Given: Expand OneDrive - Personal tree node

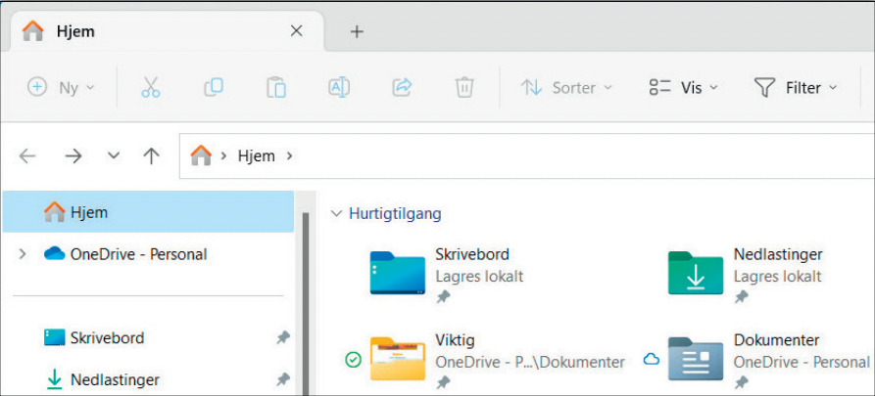Looking at the screenshot, I should [23, 254].
